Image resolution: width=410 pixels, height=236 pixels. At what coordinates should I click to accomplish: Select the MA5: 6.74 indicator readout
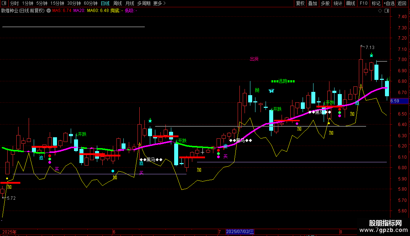tap(62, 11)
